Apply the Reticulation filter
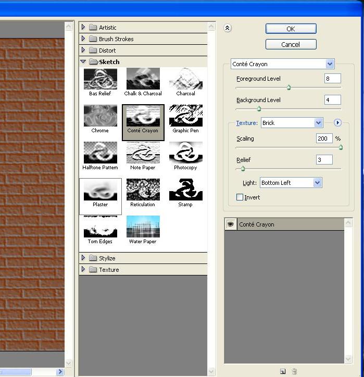Image resolution: width=364 pixels, height=377 pixels. click(143, 190)
